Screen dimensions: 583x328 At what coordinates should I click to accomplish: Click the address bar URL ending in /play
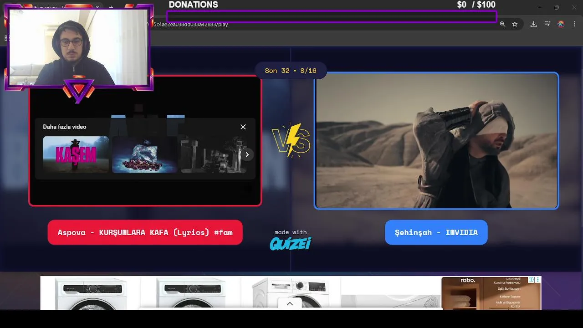[x=190, y=24]
